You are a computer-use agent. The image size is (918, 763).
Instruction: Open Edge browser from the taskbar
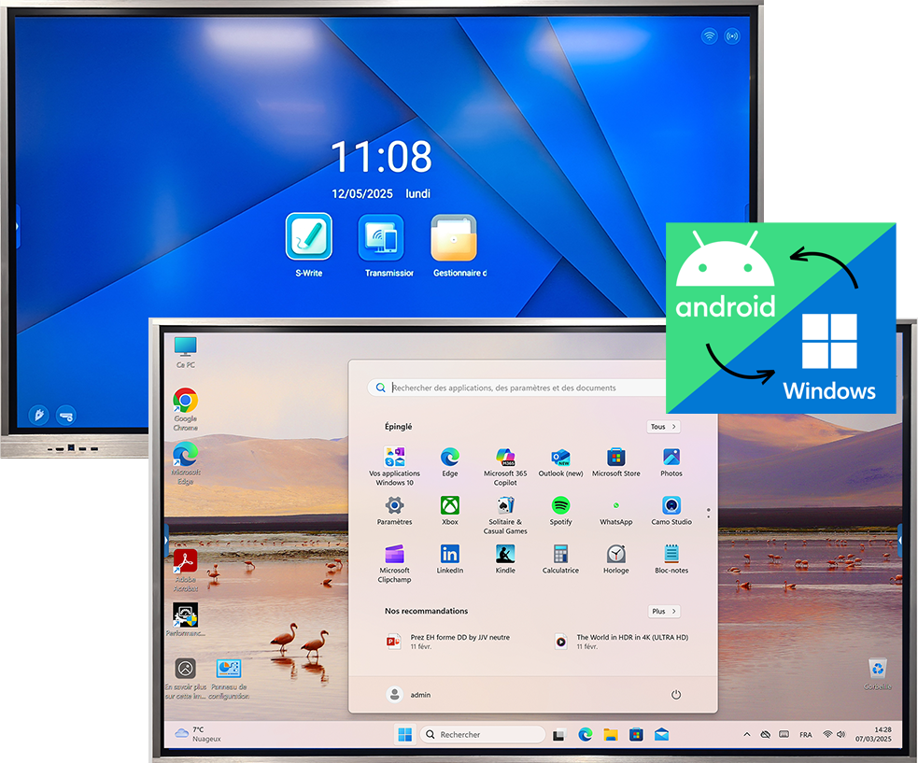(585, 734)
